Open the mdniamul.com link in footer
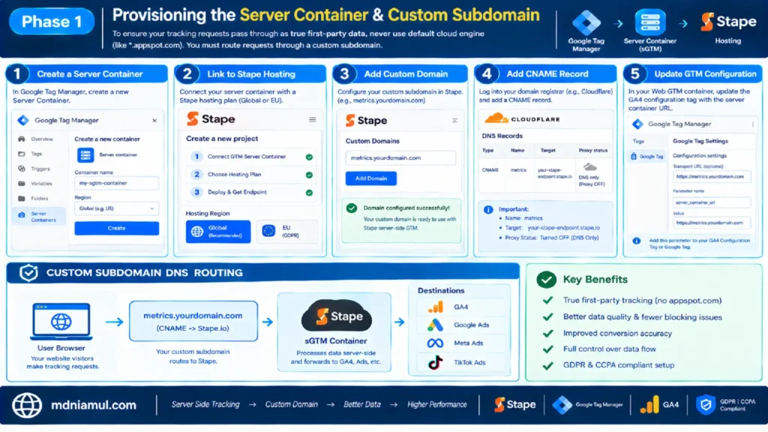 tap(94, 405)
